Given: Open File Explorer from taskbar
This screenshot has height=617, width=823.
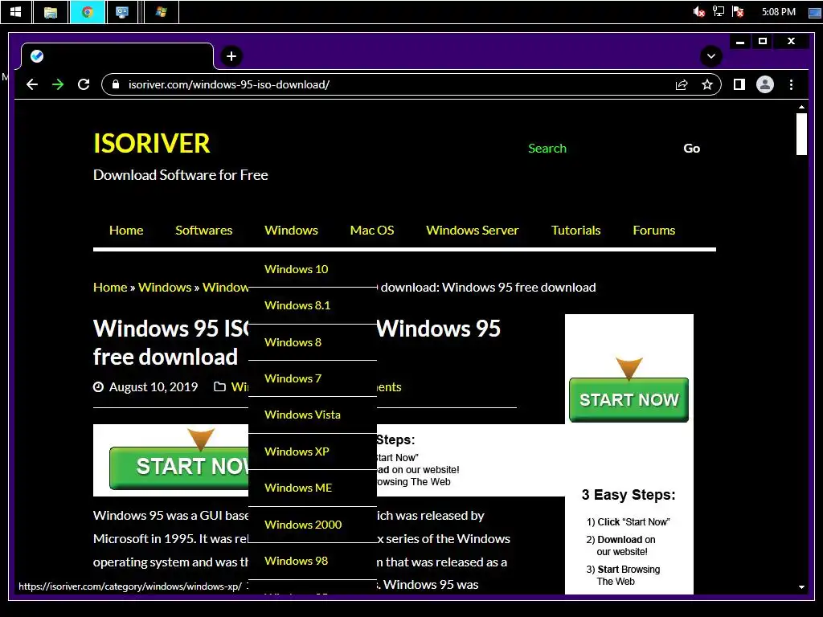Looking at the screenshot, I should click(51, 11).
